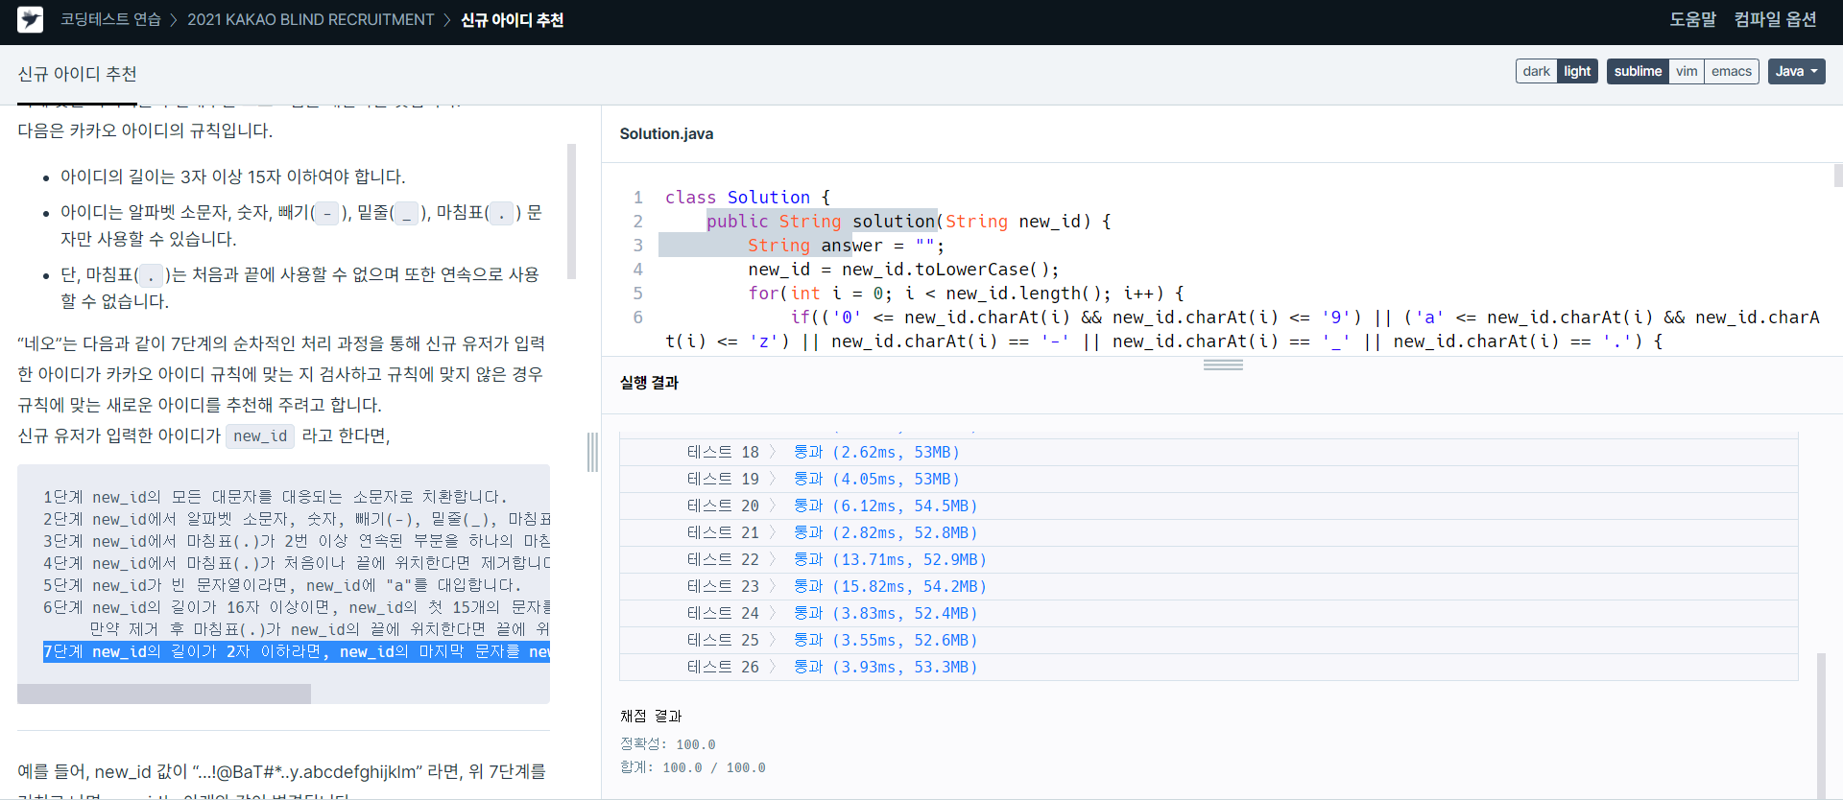Click the results panel vertical scrollbar

[x=1821, y=724]
